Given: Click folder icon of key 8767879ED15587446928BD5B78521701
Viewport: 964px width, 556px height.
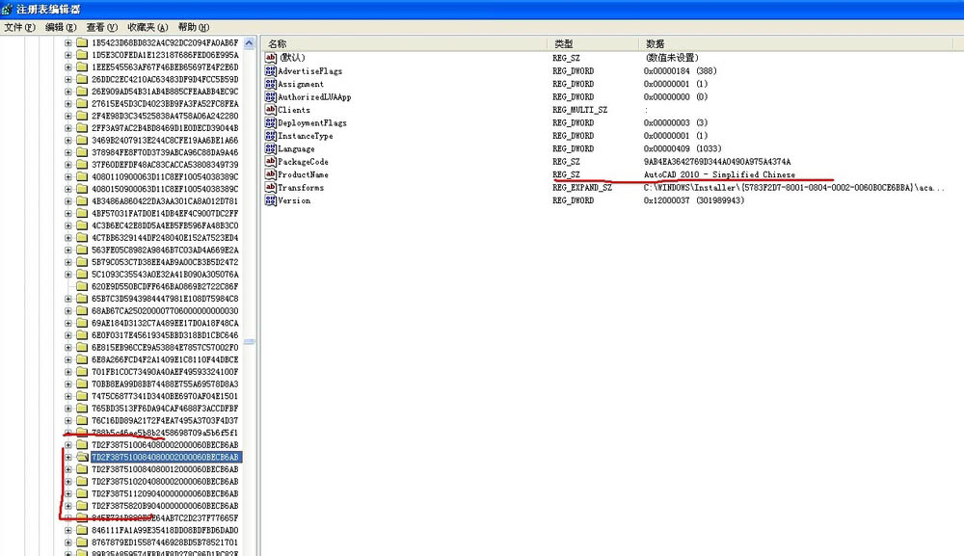Looking at the screenshot, I should 82,543.
